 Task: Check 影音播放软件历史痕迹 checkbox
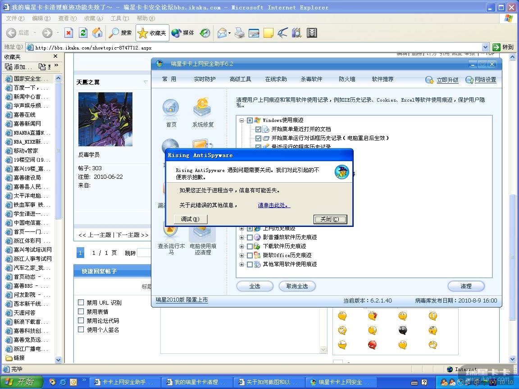(x=250, y=238)
